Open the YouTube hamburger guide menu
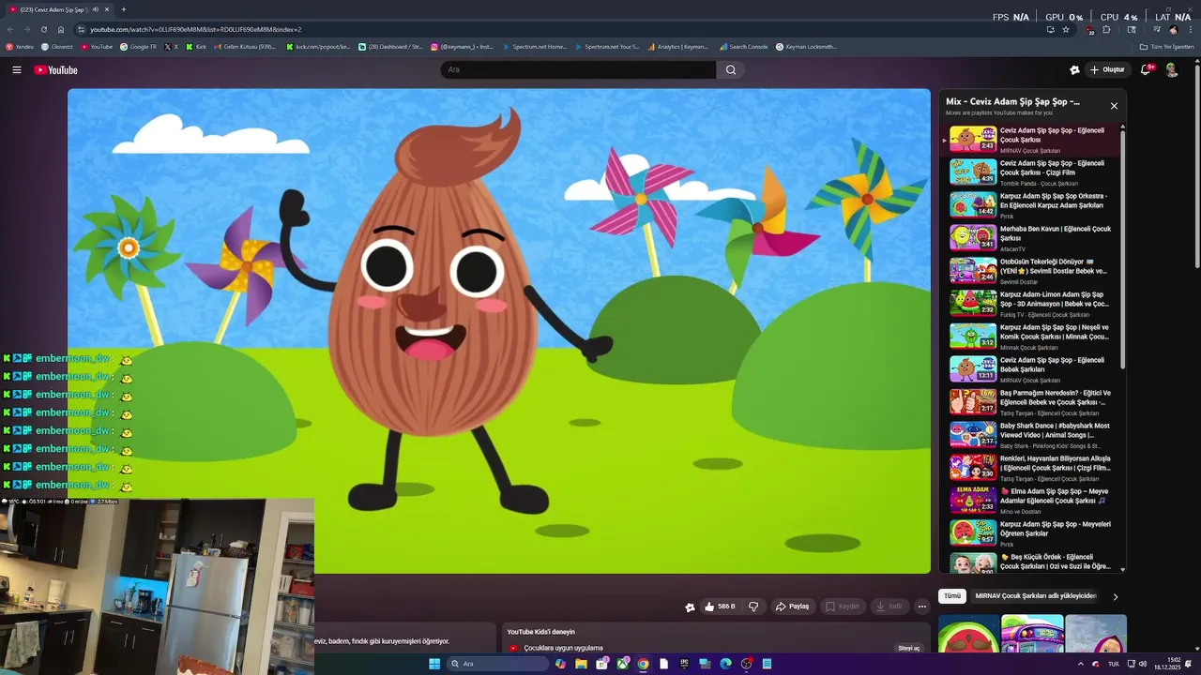Image resolution: width=1201 pixels, height=675 pixels. [x=16, y=70]
